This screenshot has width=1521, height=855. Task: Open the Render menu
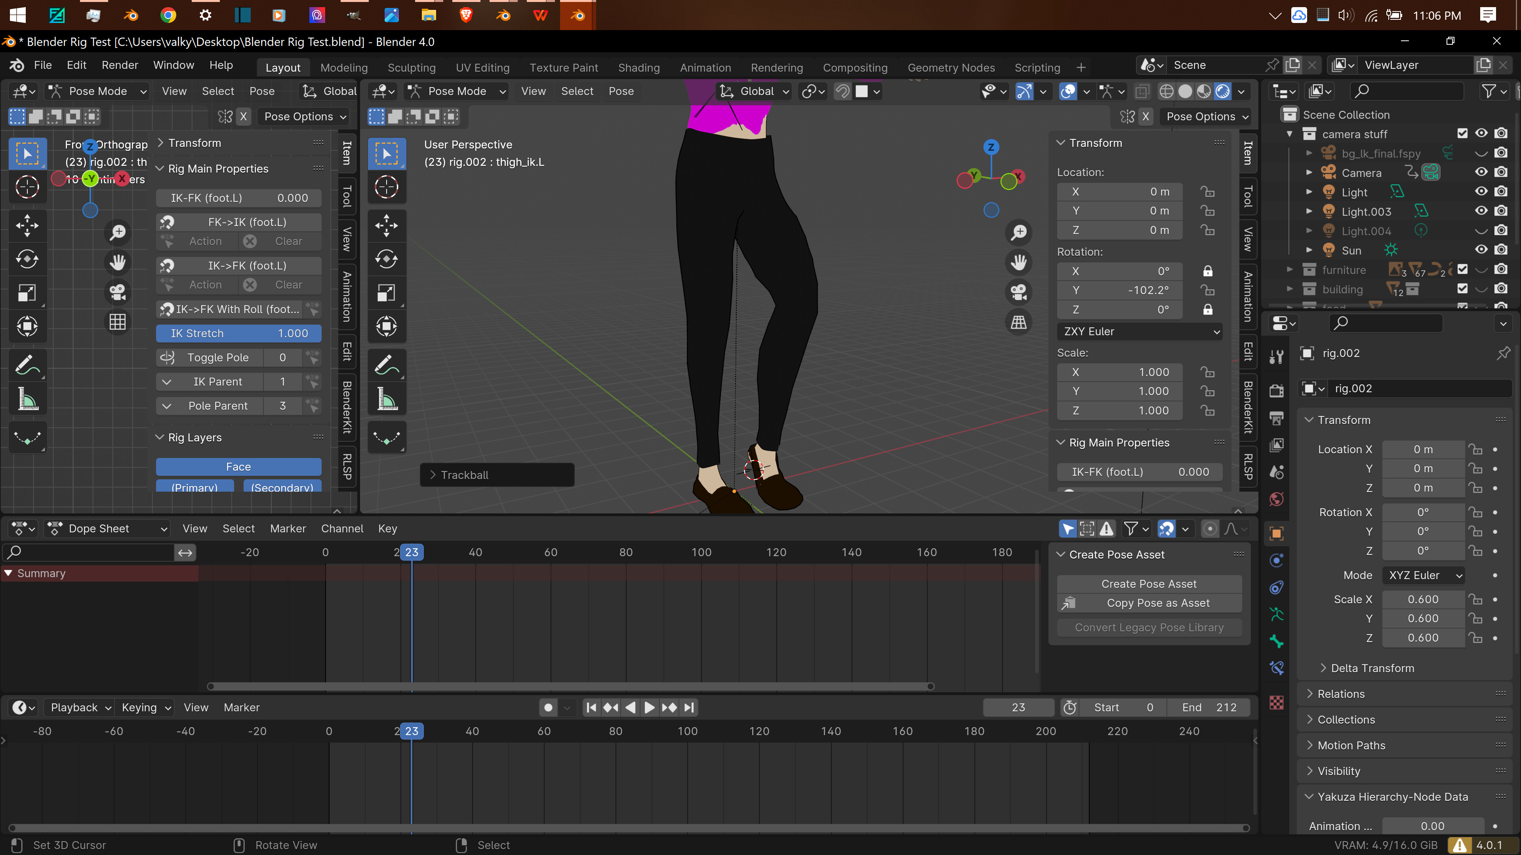coord(120,65)
